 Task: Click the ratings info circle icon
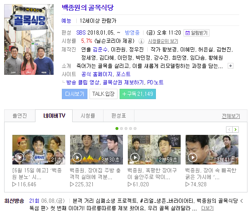[141, 41]
